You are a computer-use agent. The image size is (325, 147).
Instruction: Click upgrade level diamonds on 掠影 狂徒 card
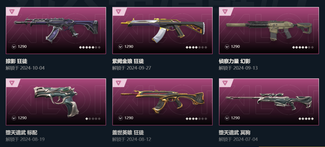(90, 47)
